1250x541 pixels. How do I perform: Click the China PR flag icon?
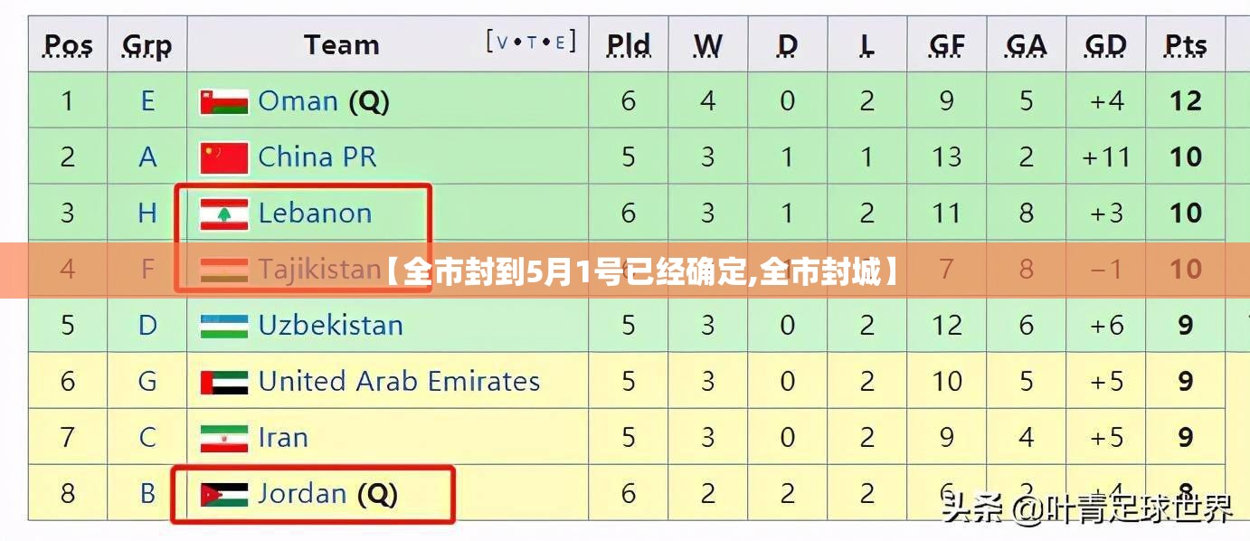[224, 157]
